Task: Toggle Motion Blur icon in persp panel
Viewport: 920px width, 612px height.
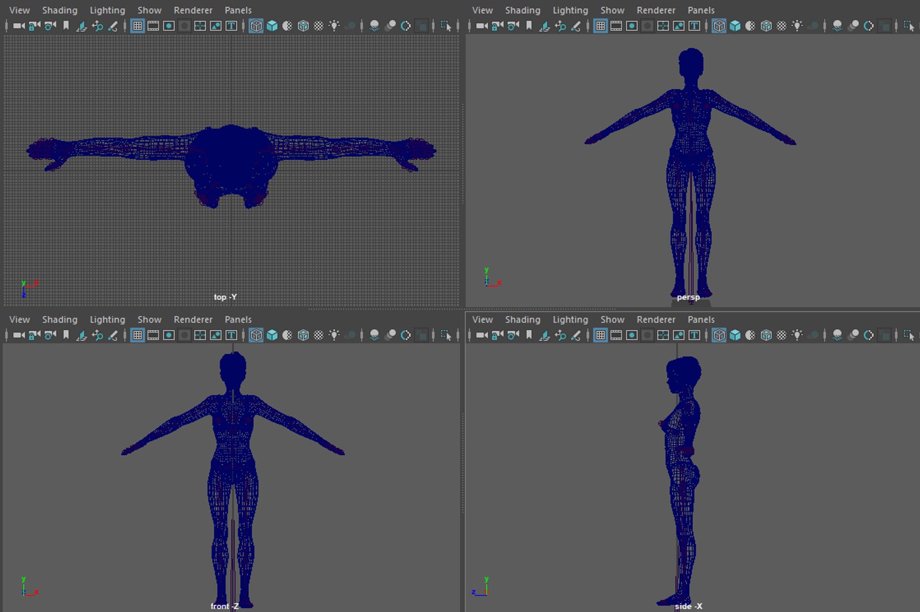Action: pyautogui.click(x=853, y=26)
